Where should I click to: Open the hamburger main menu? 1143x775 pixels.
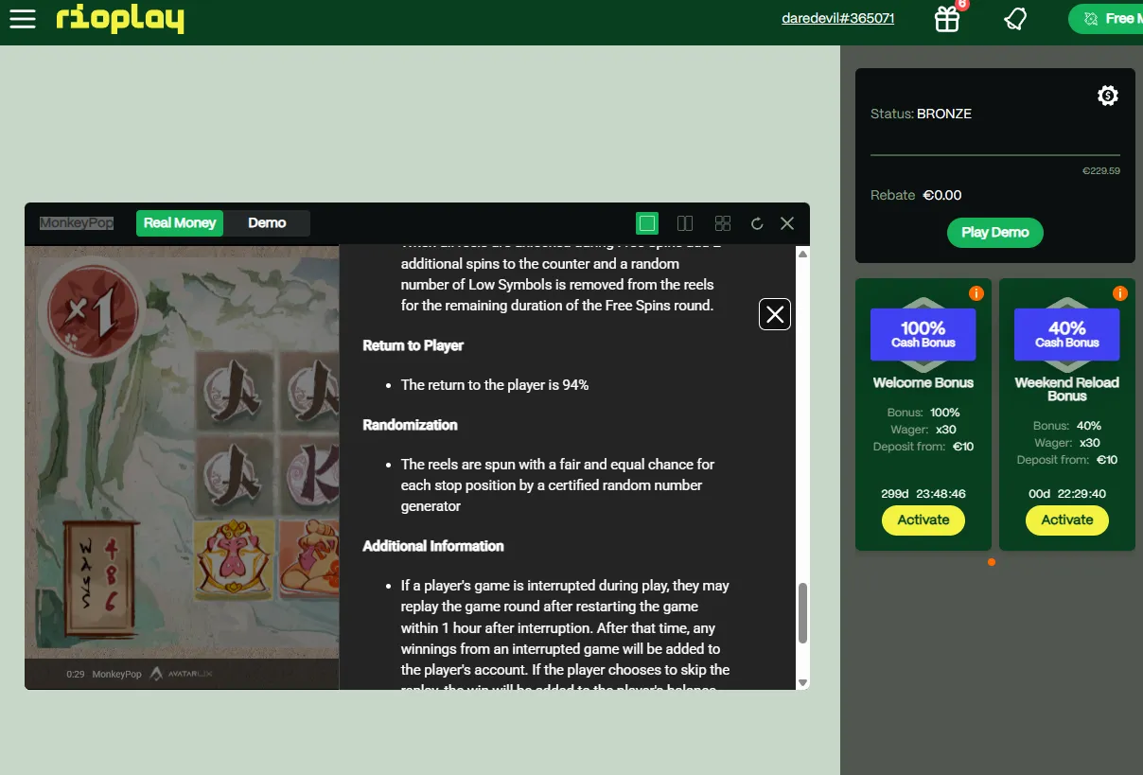pyautogui.click(x=23, y=19)
